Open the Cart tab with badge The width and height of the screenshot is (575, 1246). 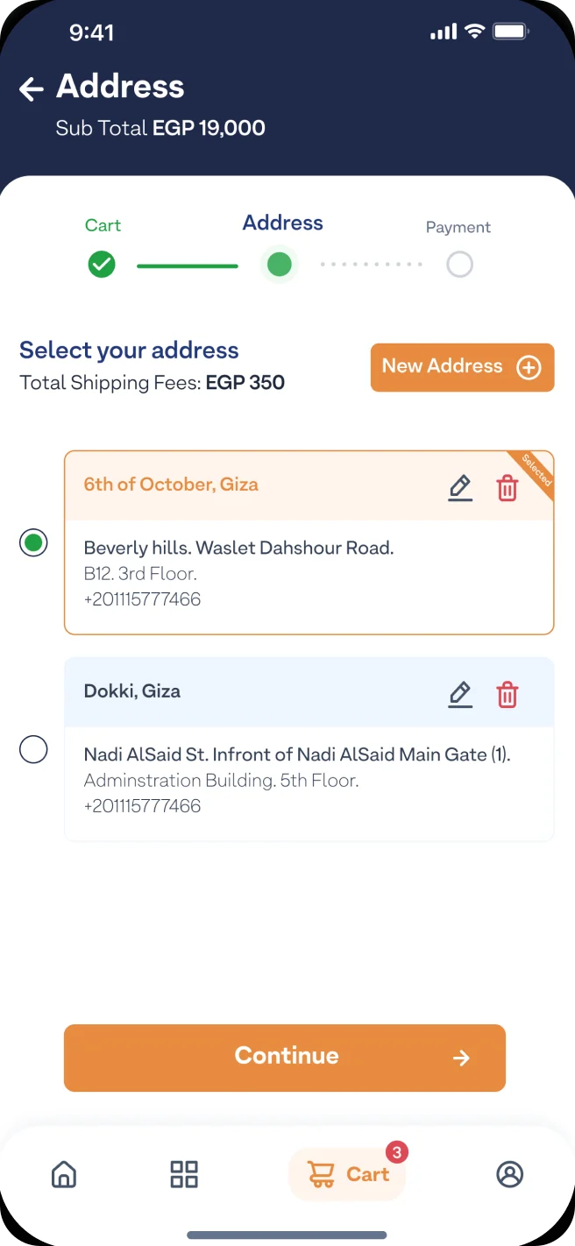347,1174
